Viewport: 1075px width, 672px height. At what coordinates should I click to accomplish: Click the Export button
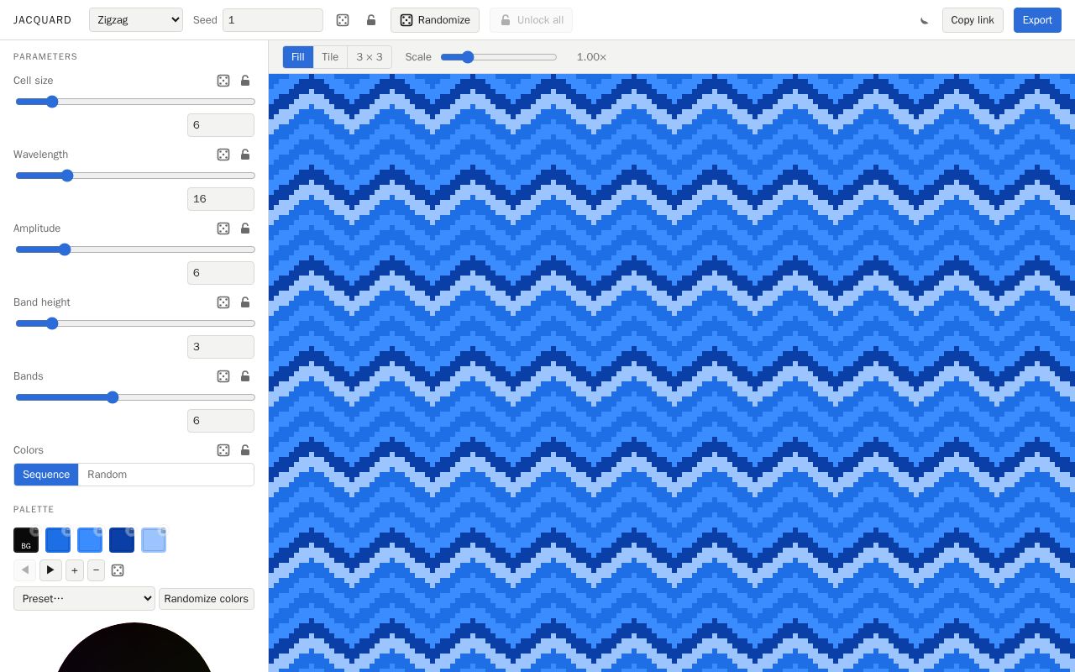[x=1037, y=20]
